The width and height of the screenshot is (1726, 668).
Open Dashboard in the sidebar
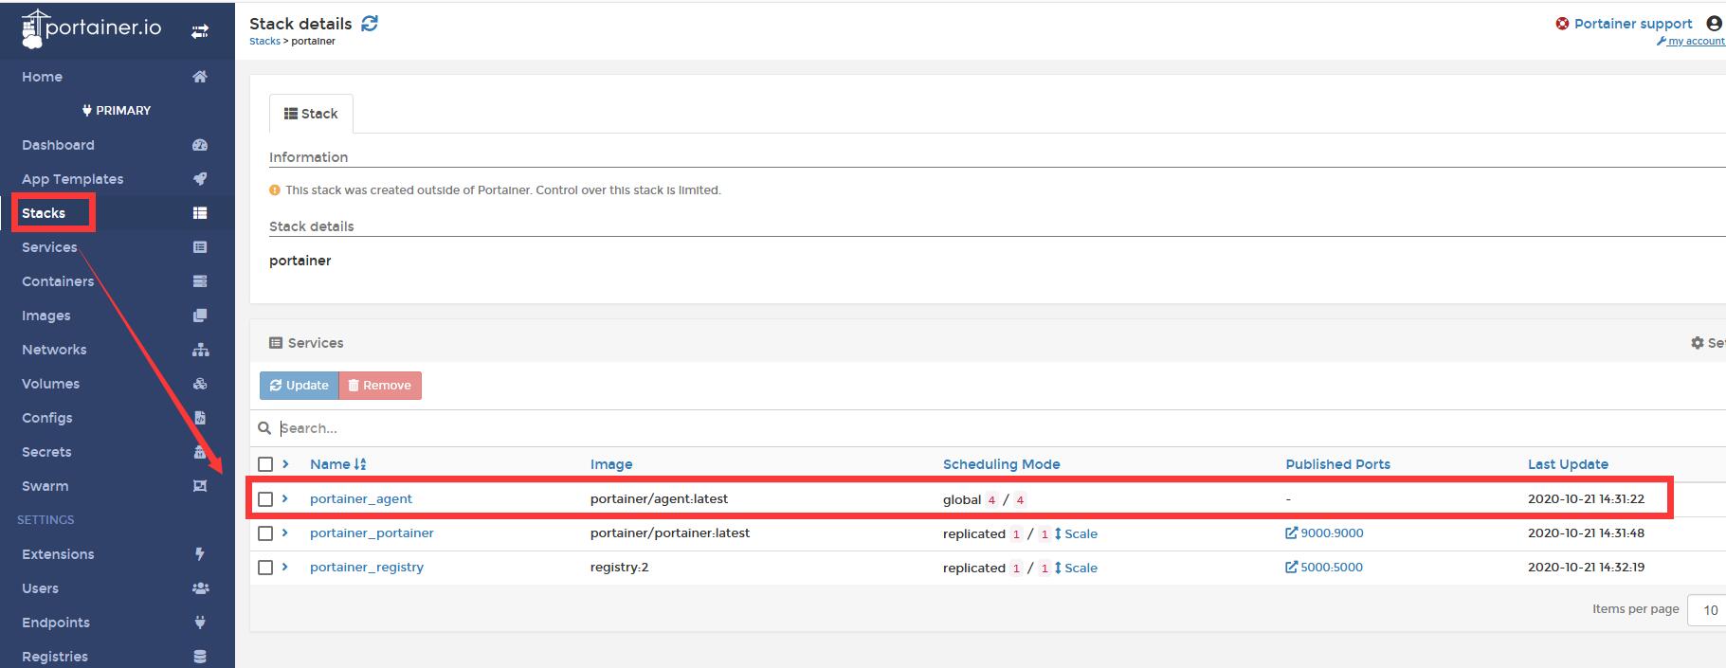(x=58, y=145)
